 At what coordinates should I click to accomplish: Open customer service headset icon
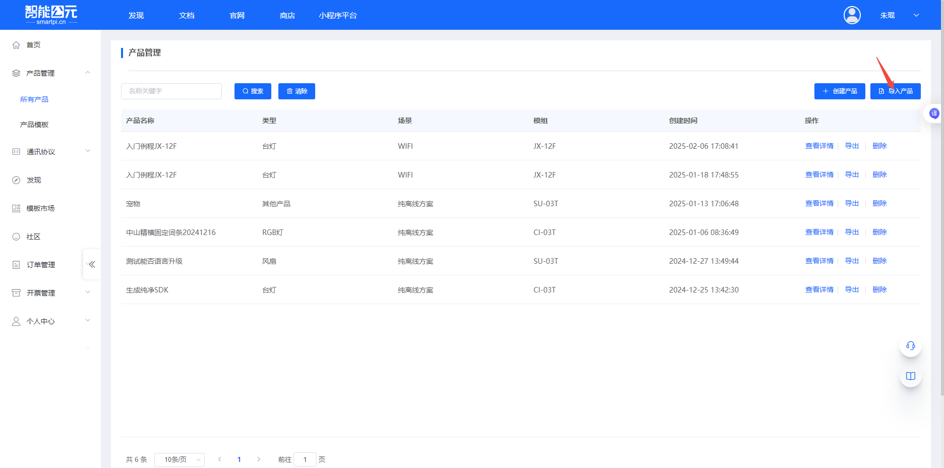coord(910,346)
